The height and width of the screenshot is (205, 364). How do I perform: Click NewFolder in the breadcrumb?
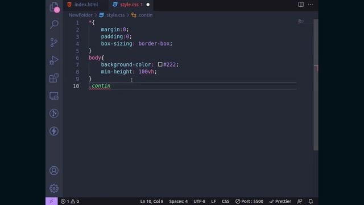80,15
